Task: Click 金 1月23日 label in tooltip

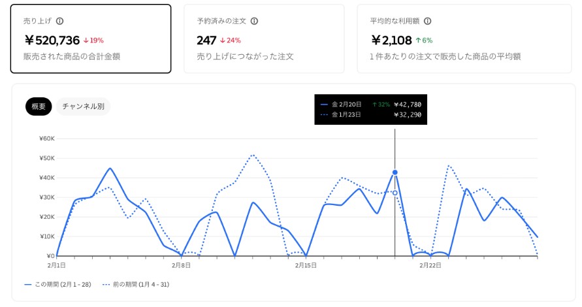Action: pos(346,115)
